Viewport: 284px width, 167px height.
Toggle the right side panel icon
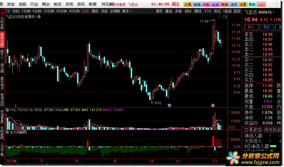[x=225, y=17]
